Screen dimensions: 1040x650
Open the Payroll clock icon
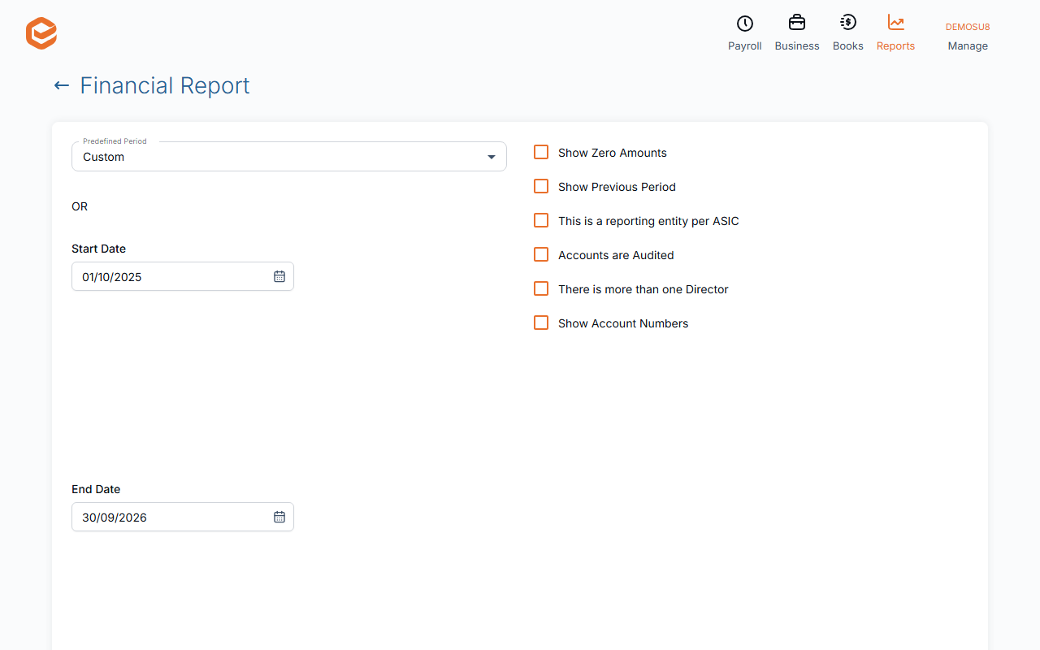pos(744,24)
